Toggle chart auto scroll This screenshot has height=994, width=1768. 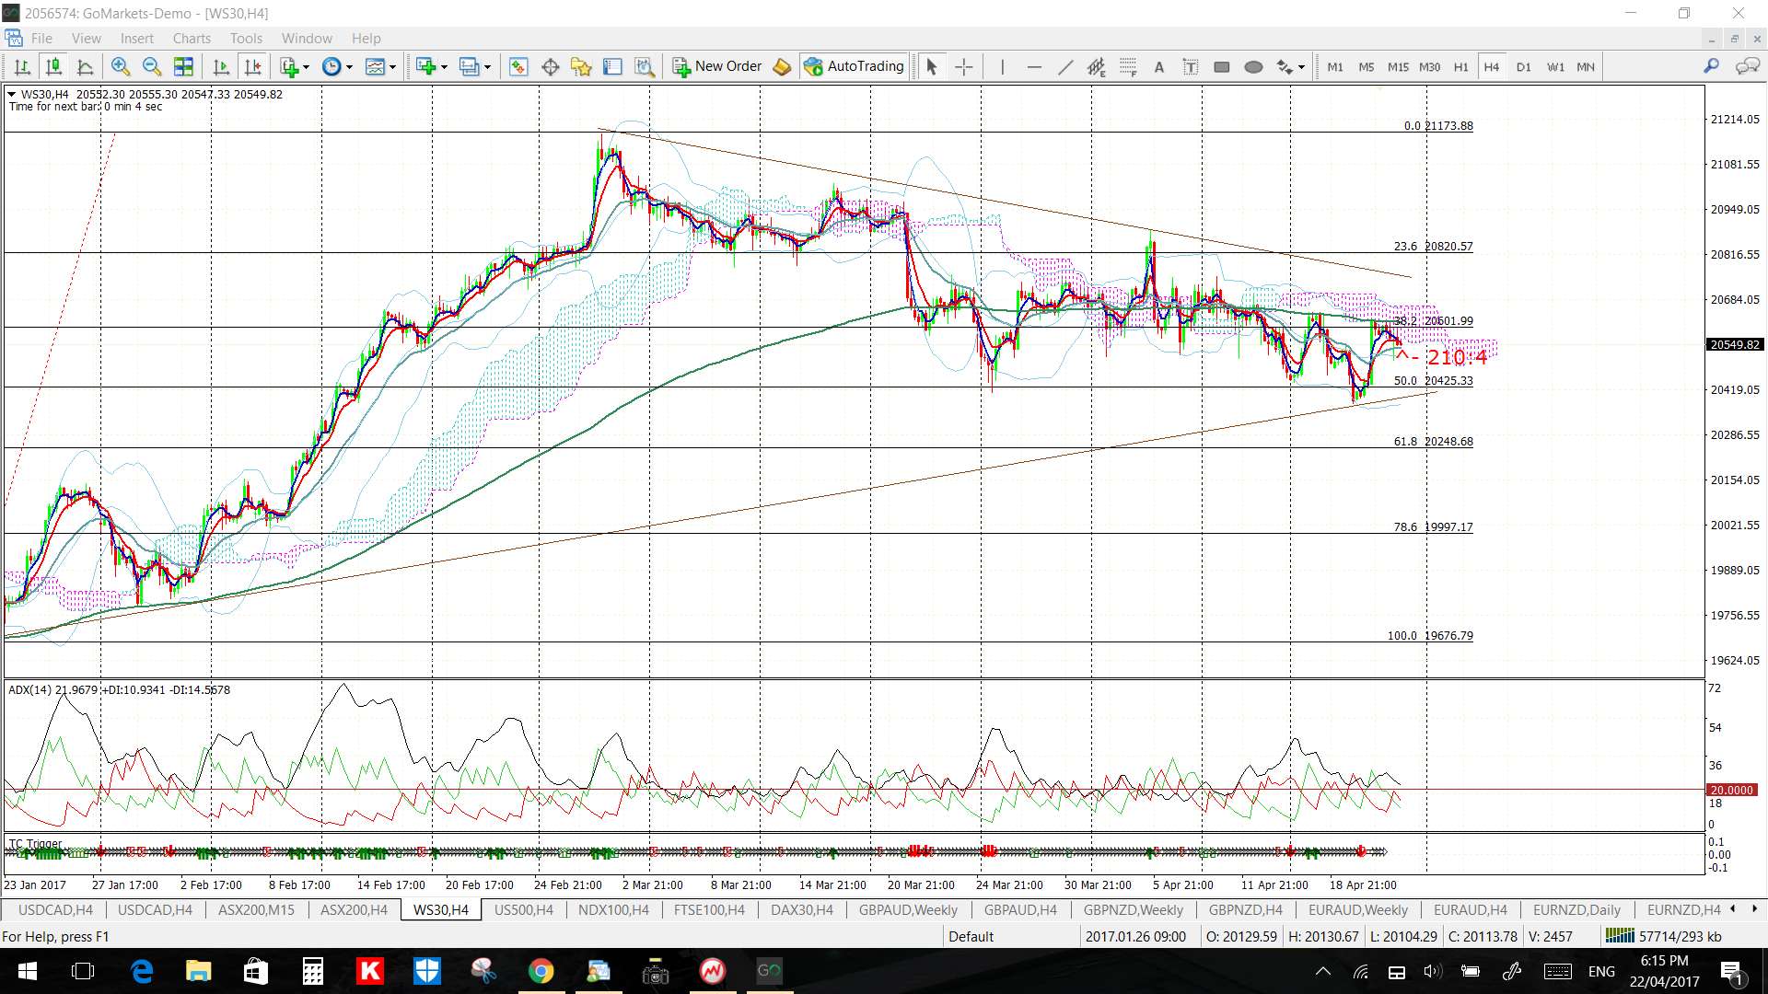click(221, 66)
